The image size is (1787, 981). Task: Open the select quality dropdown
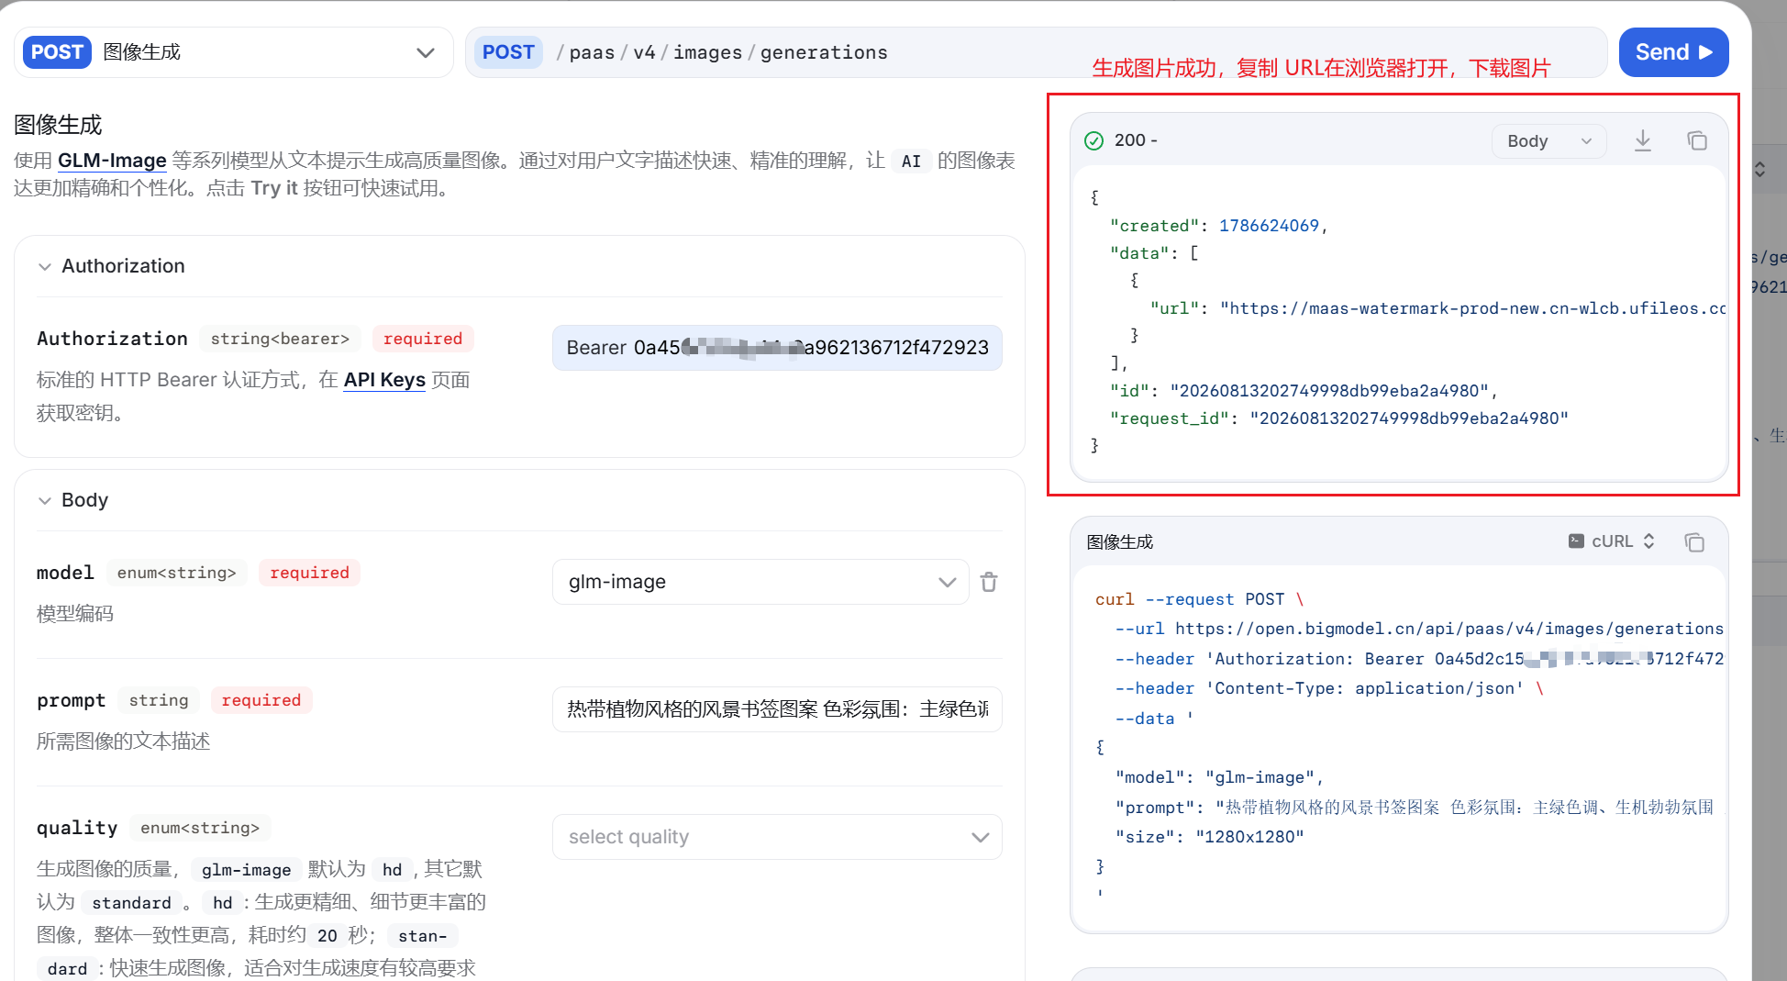(x=777, y=837)
